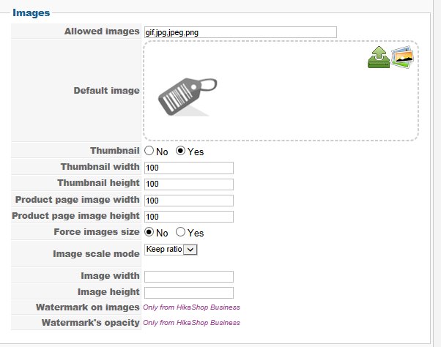Click the Force images size label

[97, 232]
